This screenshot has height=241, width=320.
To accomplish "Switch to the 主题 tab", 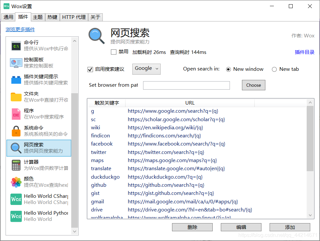I will (38, 17).
